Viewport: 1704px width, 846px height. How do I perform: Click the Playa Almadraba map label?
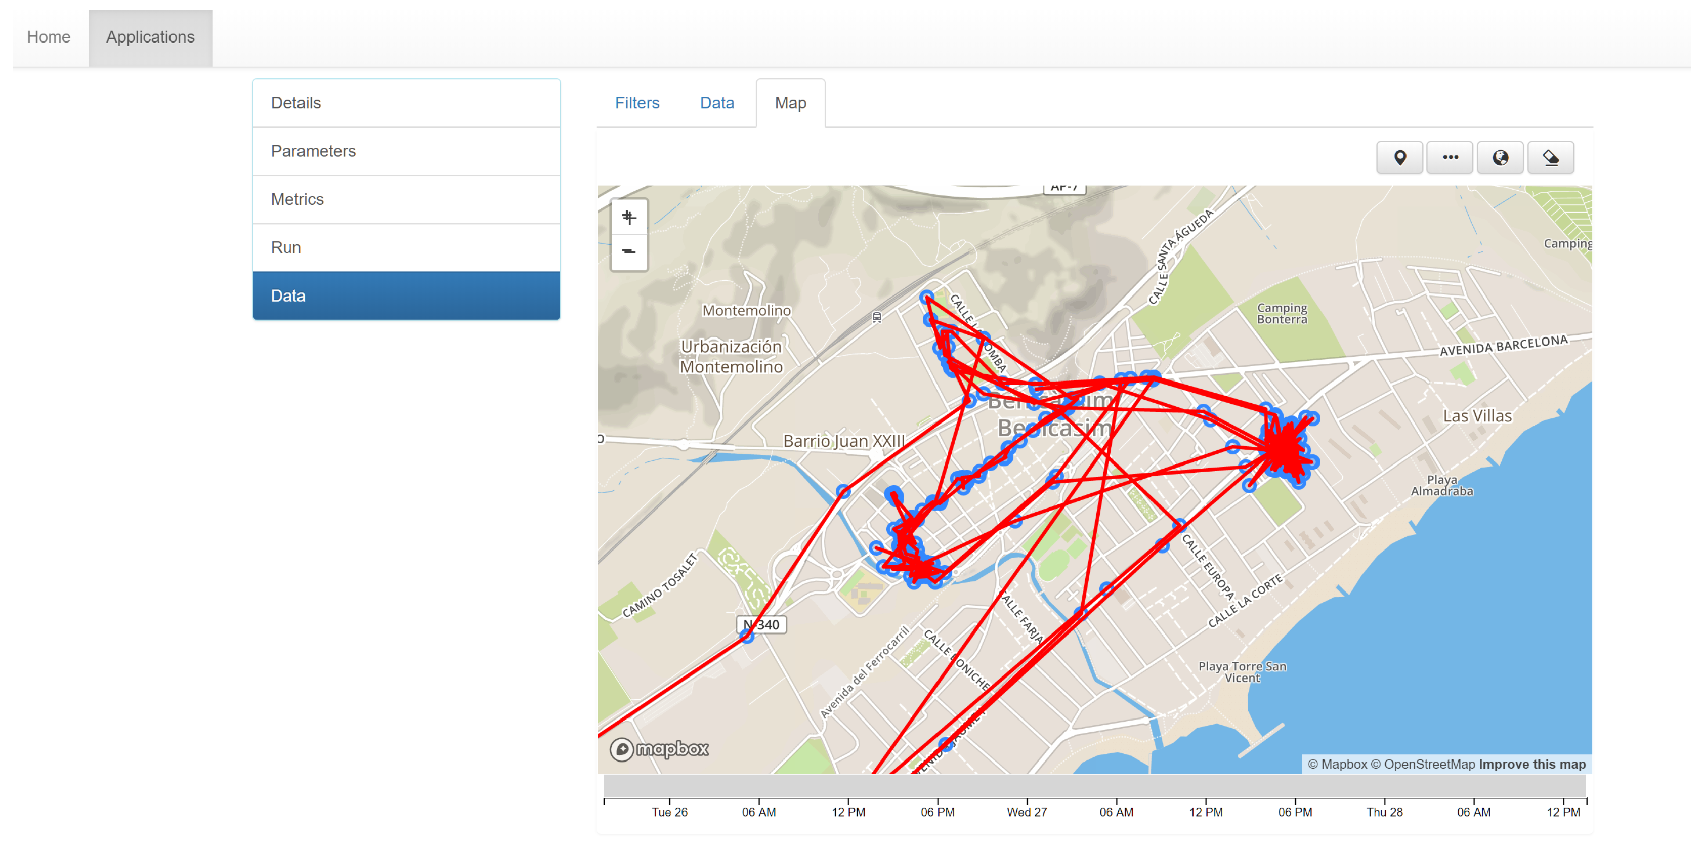click(x=1441, y=486)
